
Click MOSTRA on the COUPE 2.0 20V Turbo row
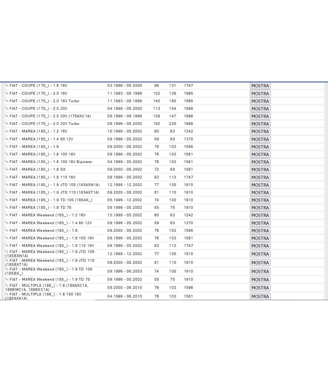[260, 124]
